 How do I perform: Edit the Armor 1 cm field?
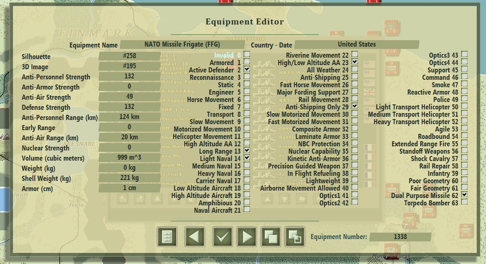point(129,188)
